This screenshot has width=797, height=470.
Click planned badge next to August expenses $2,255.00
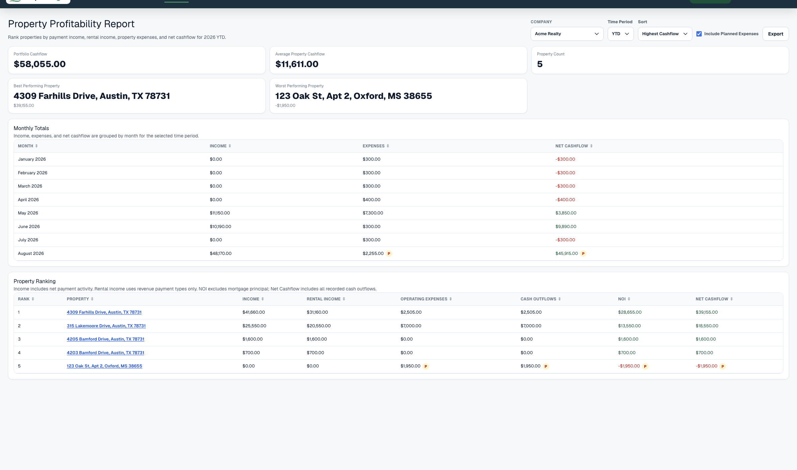coord(389,254)
